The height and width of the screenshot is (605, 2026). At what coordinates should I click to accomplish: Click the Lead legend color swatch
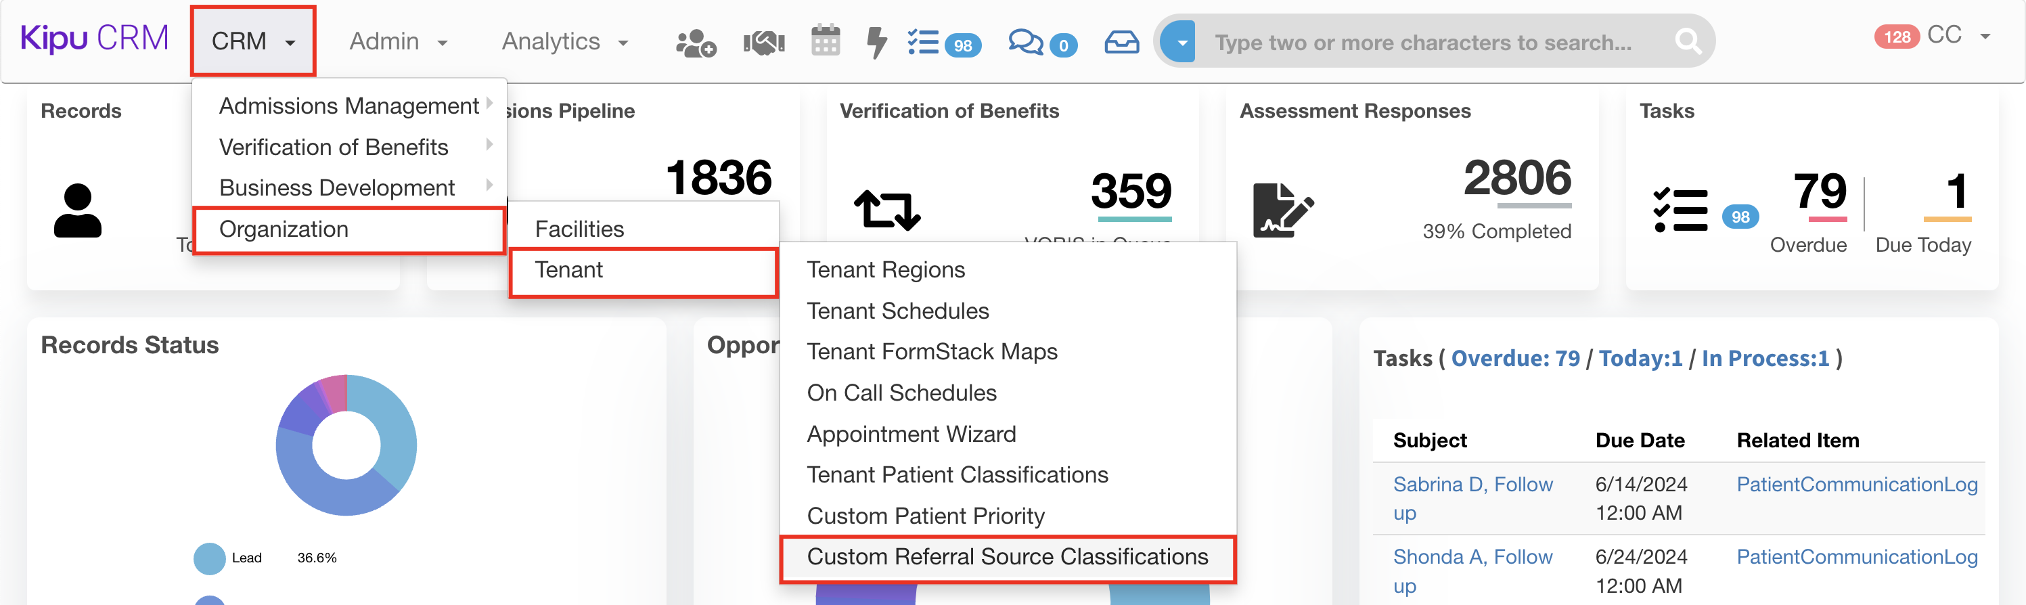click(209, 558)
